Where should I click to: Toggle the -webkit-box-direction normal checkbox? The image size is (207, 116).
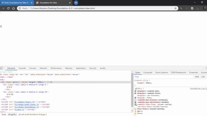coord(135,102)
